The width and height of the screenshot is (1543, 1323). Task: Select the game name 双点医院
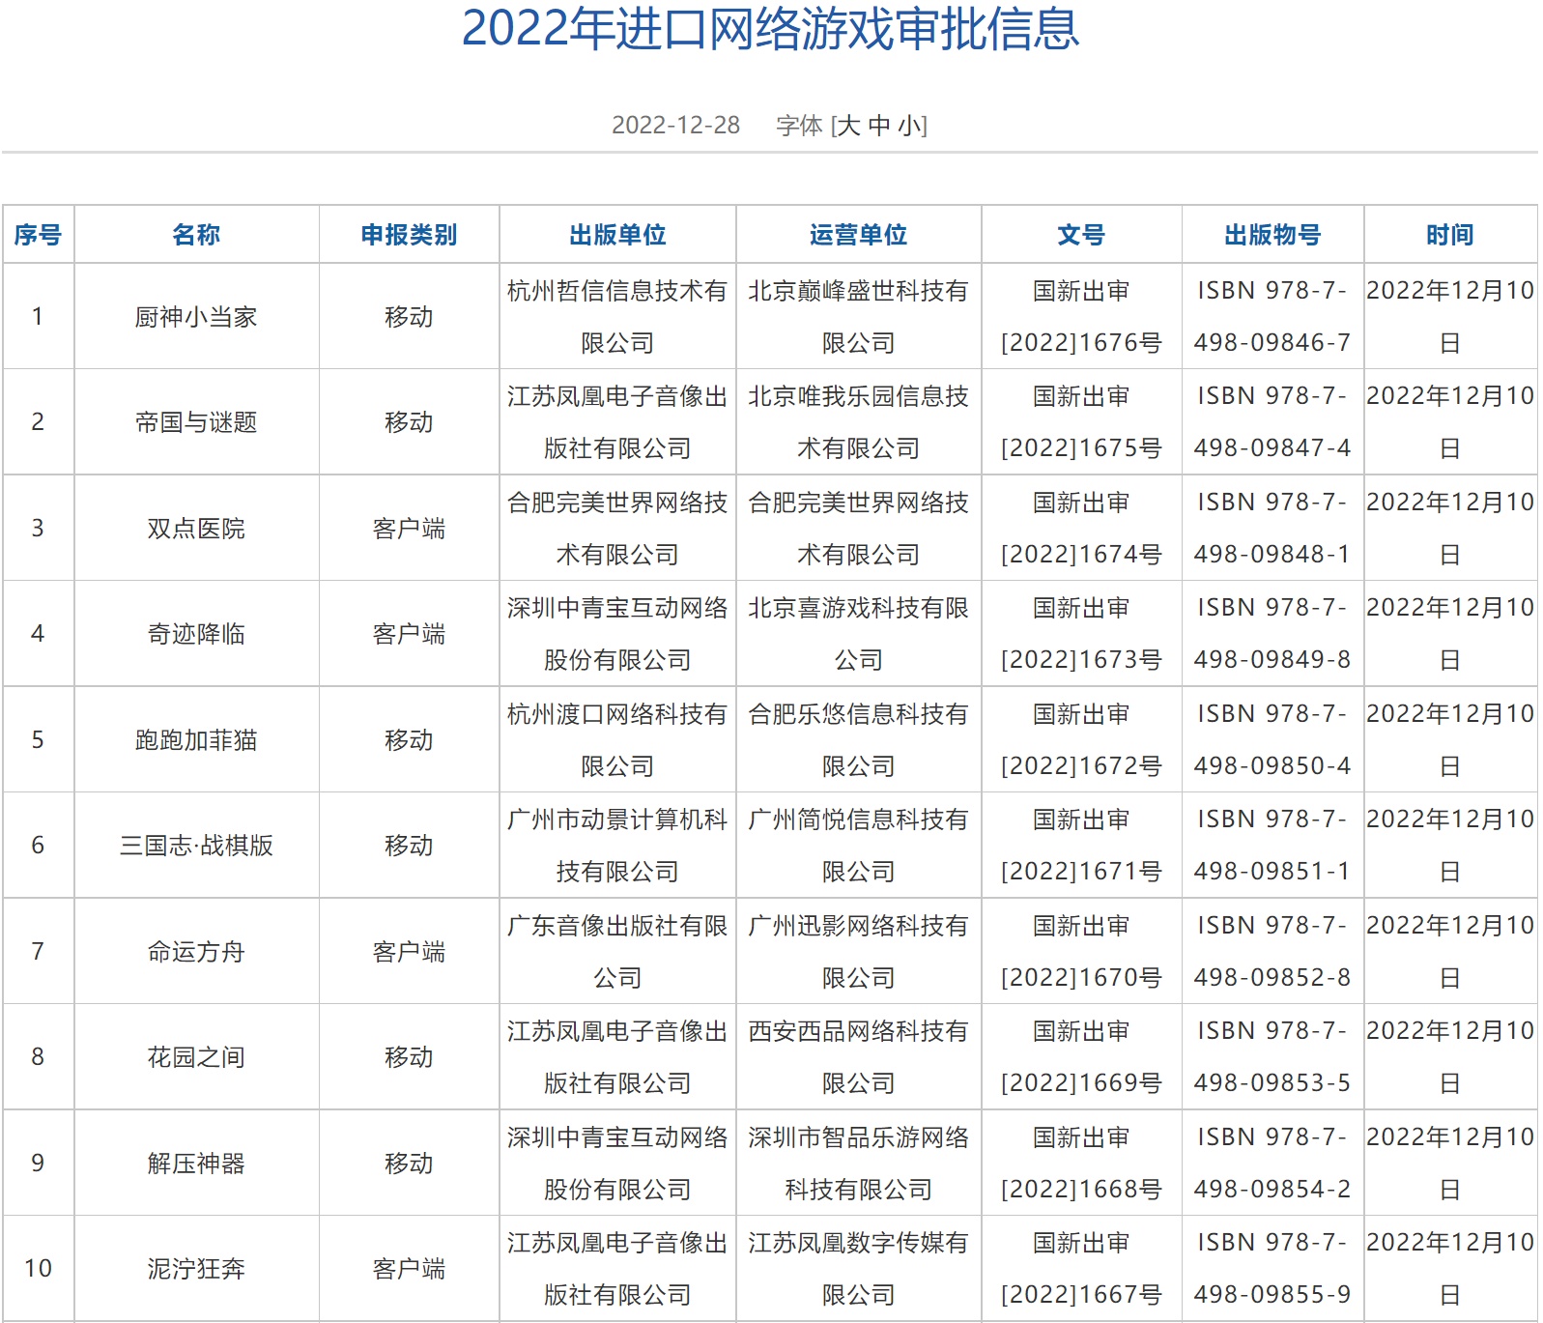pos(196,529)
